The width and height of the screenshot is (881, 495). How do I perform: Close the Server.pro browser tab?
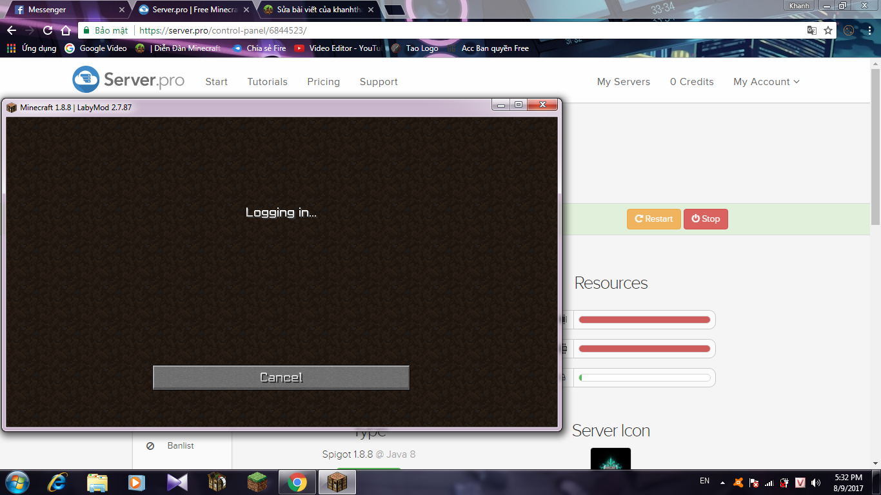[246, 10]
